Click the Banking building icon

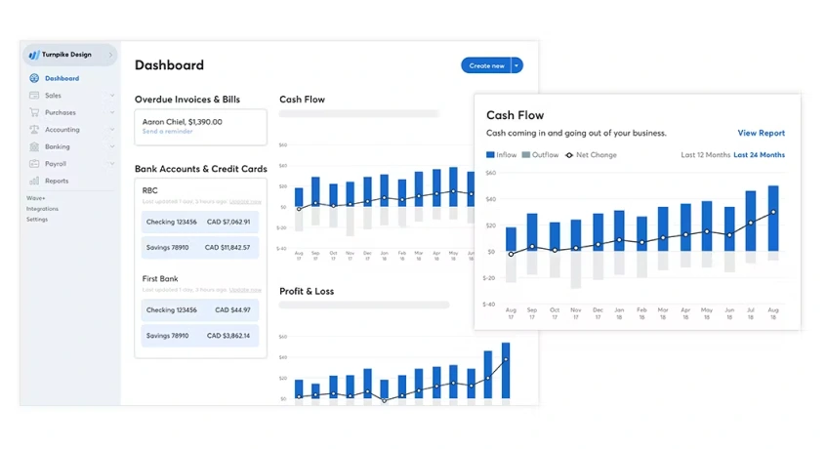coord(34,146)
